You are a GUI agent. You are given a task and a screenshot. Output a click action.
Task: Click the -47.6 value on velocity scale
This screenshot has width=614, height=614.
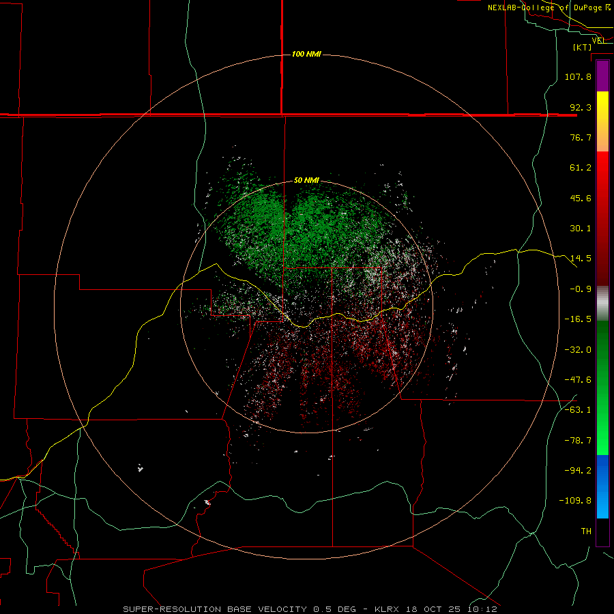point(578,380)
